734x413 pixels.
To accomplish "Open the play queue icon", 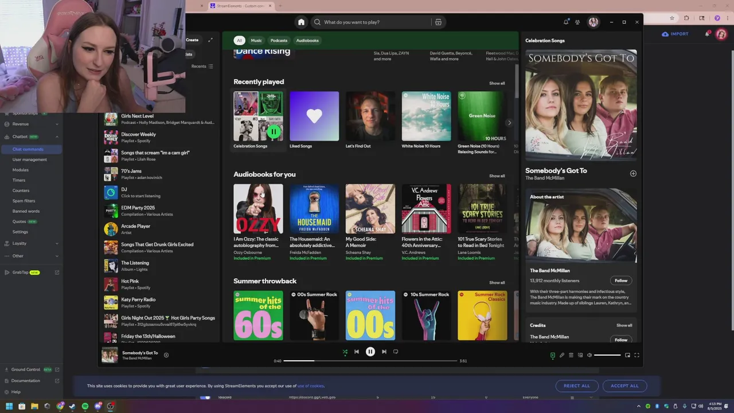I will click(x=571, y=355).
